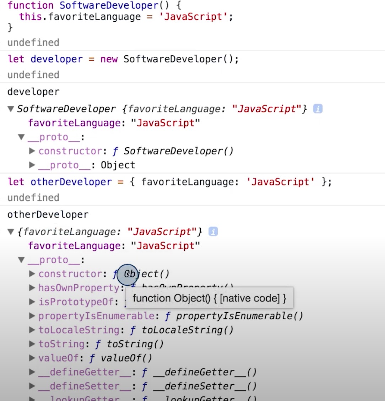Expand the __defineSetter__ entry
Image resolution: width=385 pixels, height=401 pixels.
(x=32, y=386)
